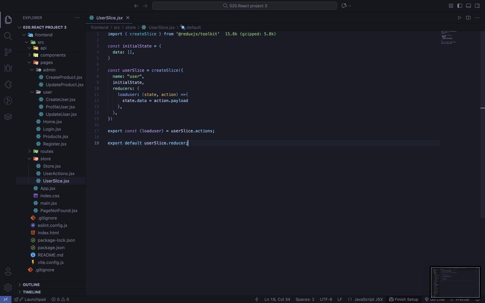
Task: Click the Run play icon in editor toolbar
Action: point(460,18)
